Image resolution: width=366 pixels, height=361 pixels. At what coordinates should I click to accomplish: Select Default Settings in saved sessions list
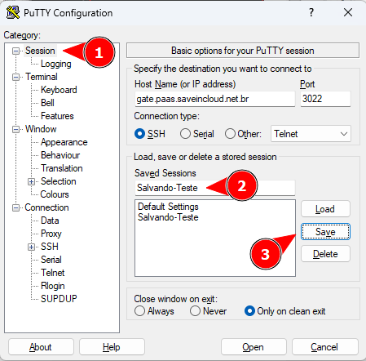tap(168, 207)
